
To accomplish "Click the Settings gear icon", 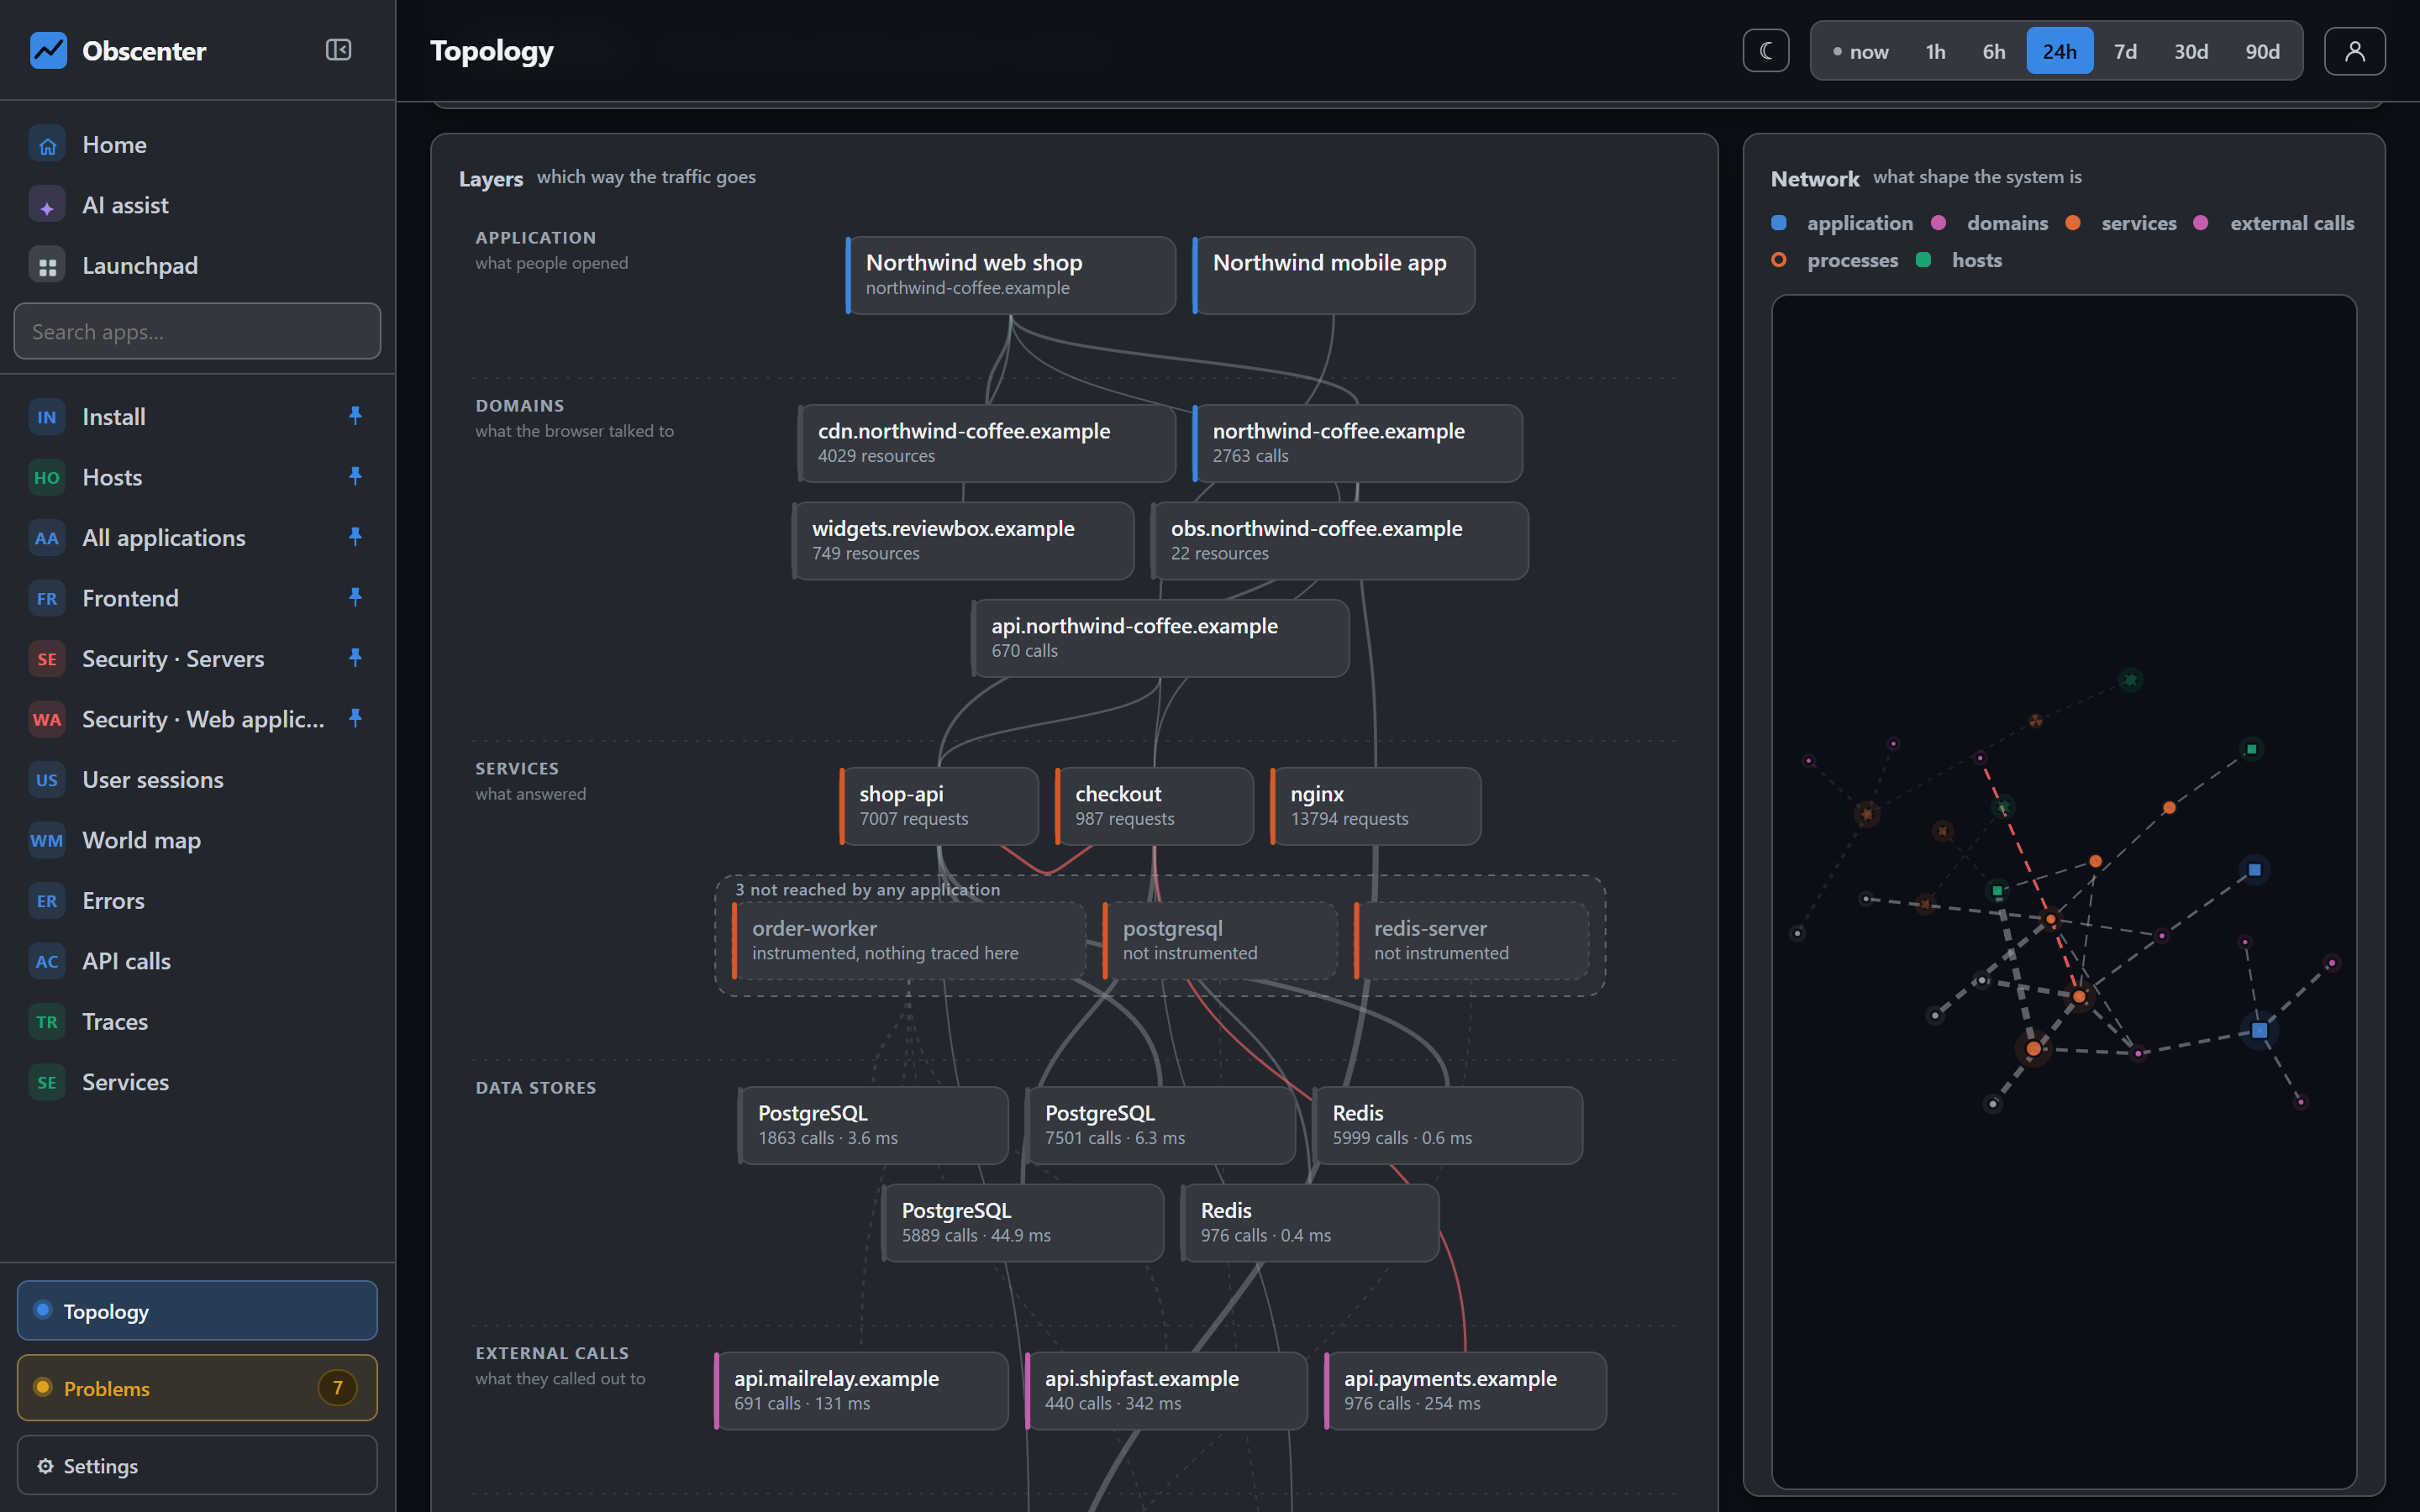I will pyautogui.click(x=45, y=1466).
